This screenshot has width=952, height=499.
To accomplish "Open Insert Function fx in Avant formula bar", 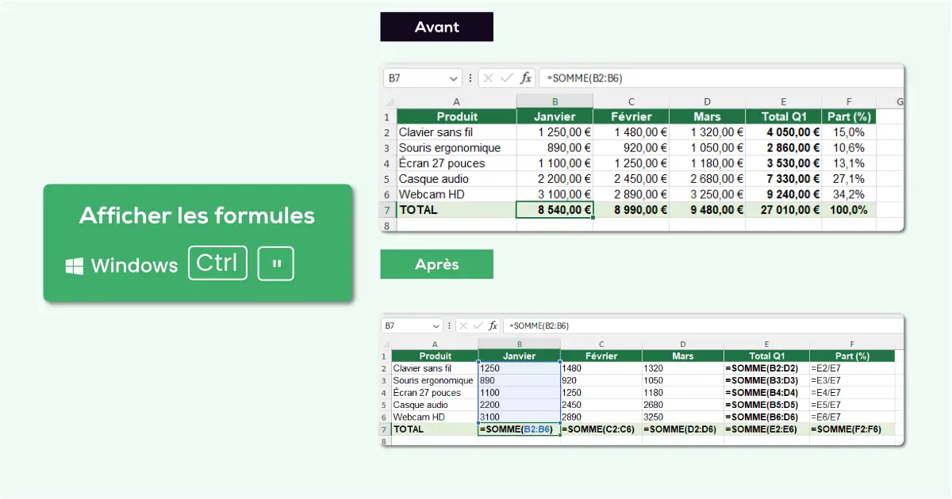I will pyautogui.click(x=526, y=78).
